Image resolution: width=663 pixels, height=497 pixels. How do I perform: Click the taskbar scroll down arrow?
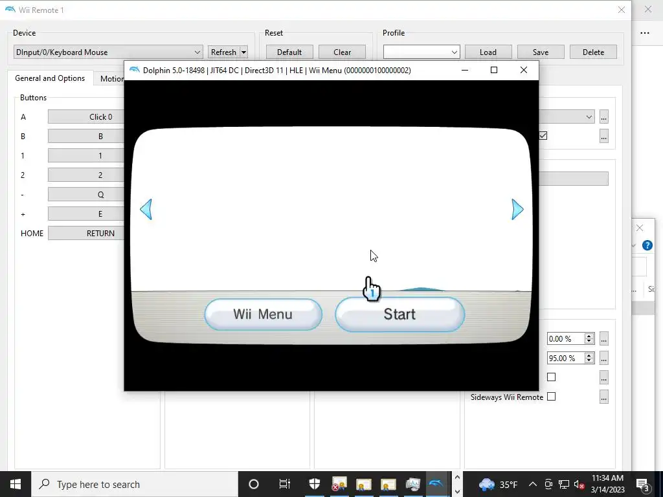click(x=457, y=491)
